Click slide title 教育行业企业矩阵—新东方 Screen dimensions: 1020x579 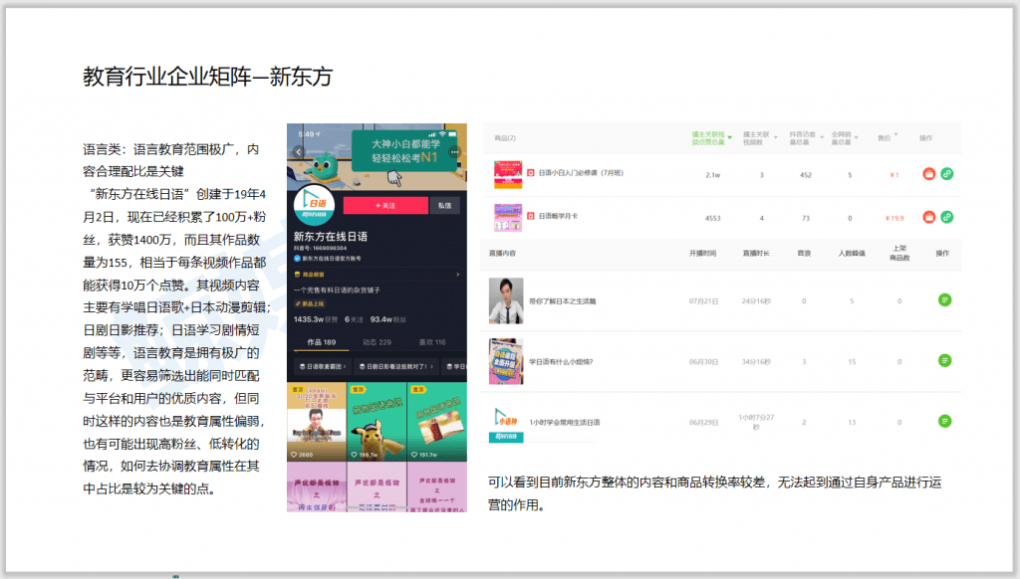click(x=207, y=77)
